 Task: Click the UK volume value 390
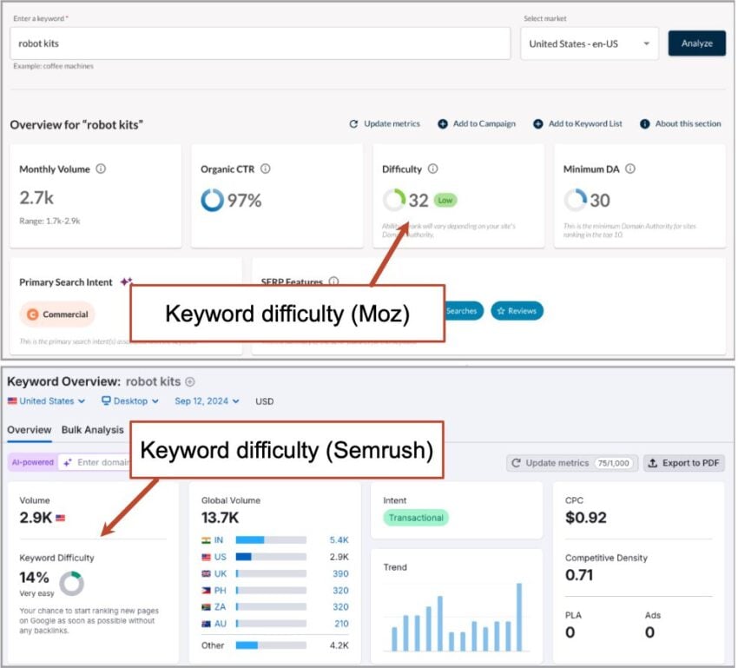[x=340, y=574]
